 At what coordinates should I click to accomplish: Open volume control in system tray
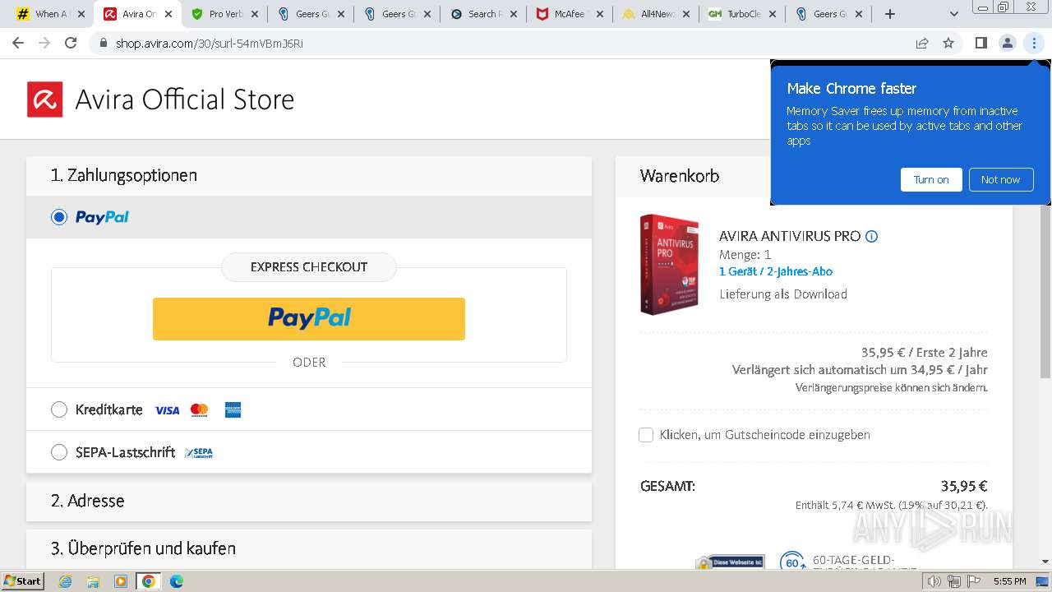934,581
